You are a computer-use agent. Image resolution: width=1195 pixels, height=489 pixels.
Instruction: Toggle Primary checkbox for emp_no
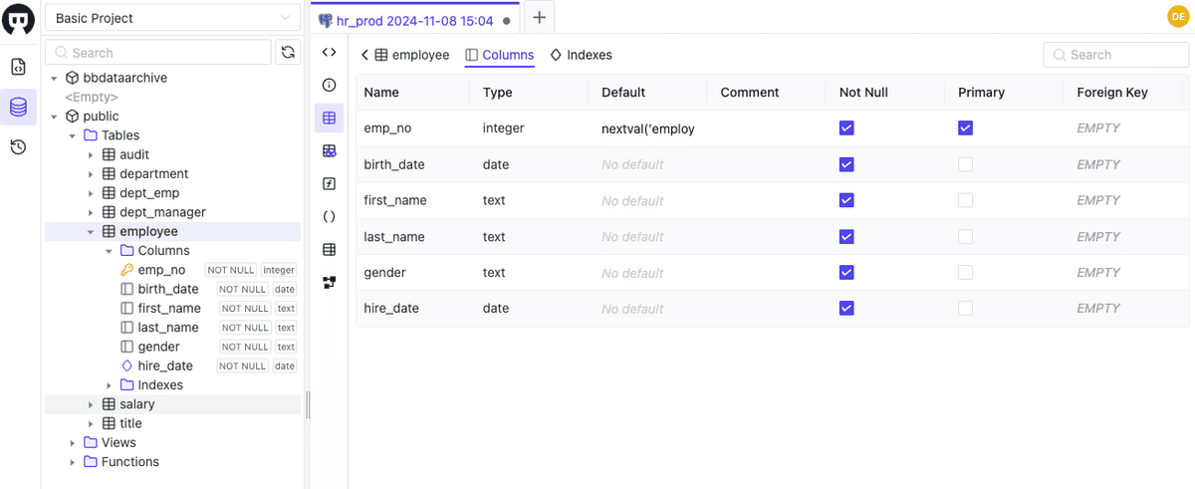(965, 128)
